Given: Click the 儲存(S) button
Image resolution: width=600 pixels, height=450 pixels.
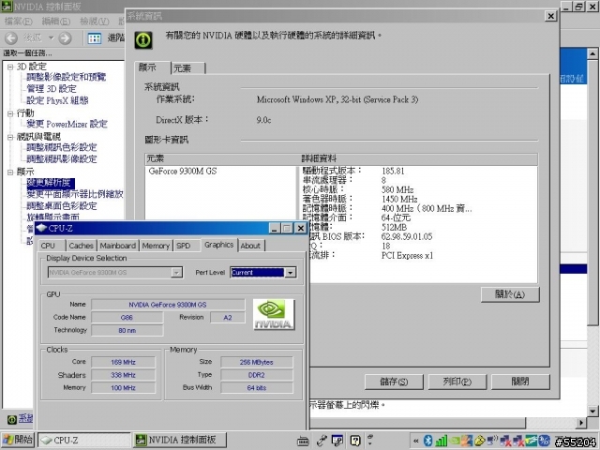Looking at the screenshot, I should coord(394,382).
